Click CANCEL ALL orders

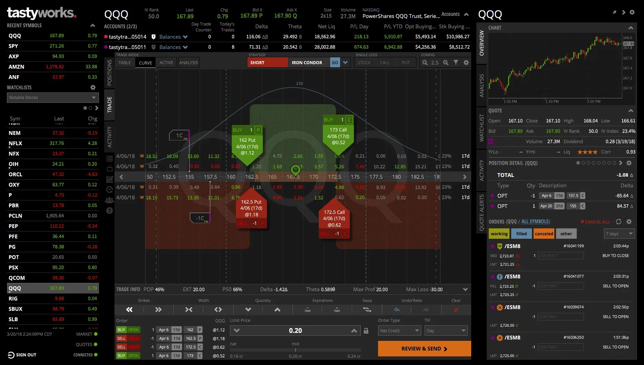595,222
